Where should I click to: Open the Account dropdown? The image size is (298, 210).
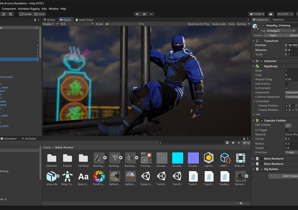pos(285,14)
